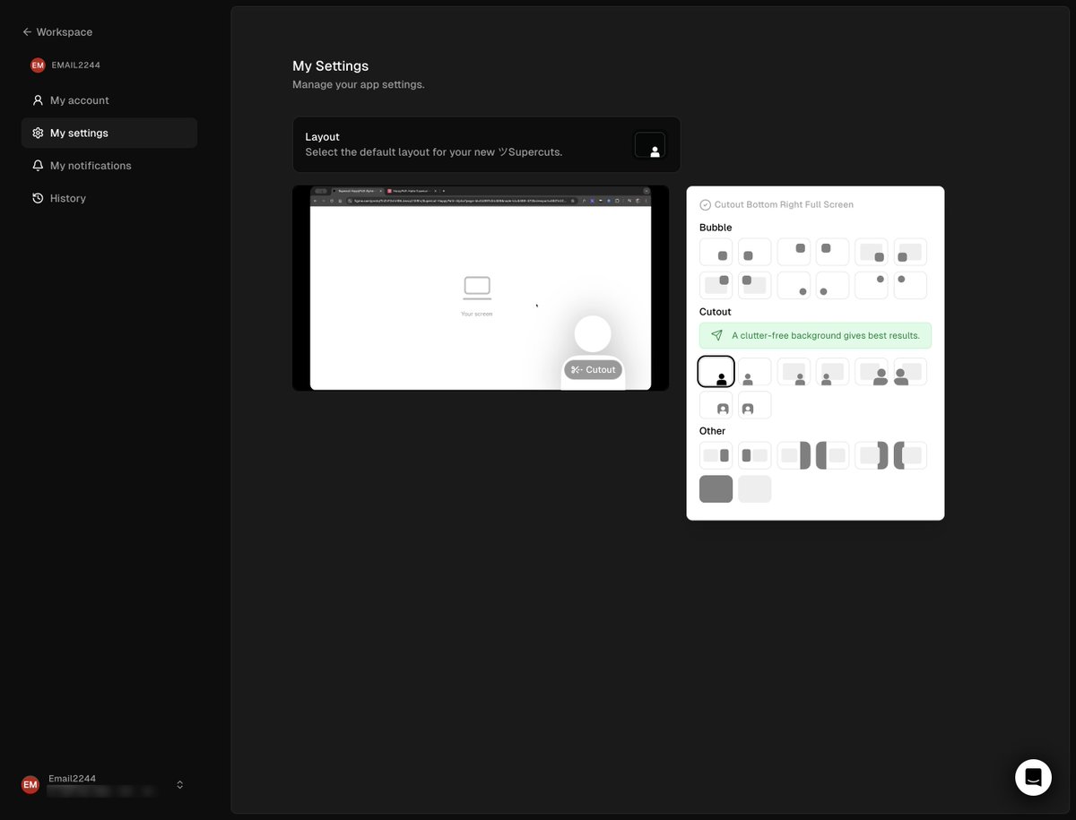Choose the dark gray camera-only layout
The width and height of the screenshot is (1076, 820).
pyautogui.click(x=716, y=488)
